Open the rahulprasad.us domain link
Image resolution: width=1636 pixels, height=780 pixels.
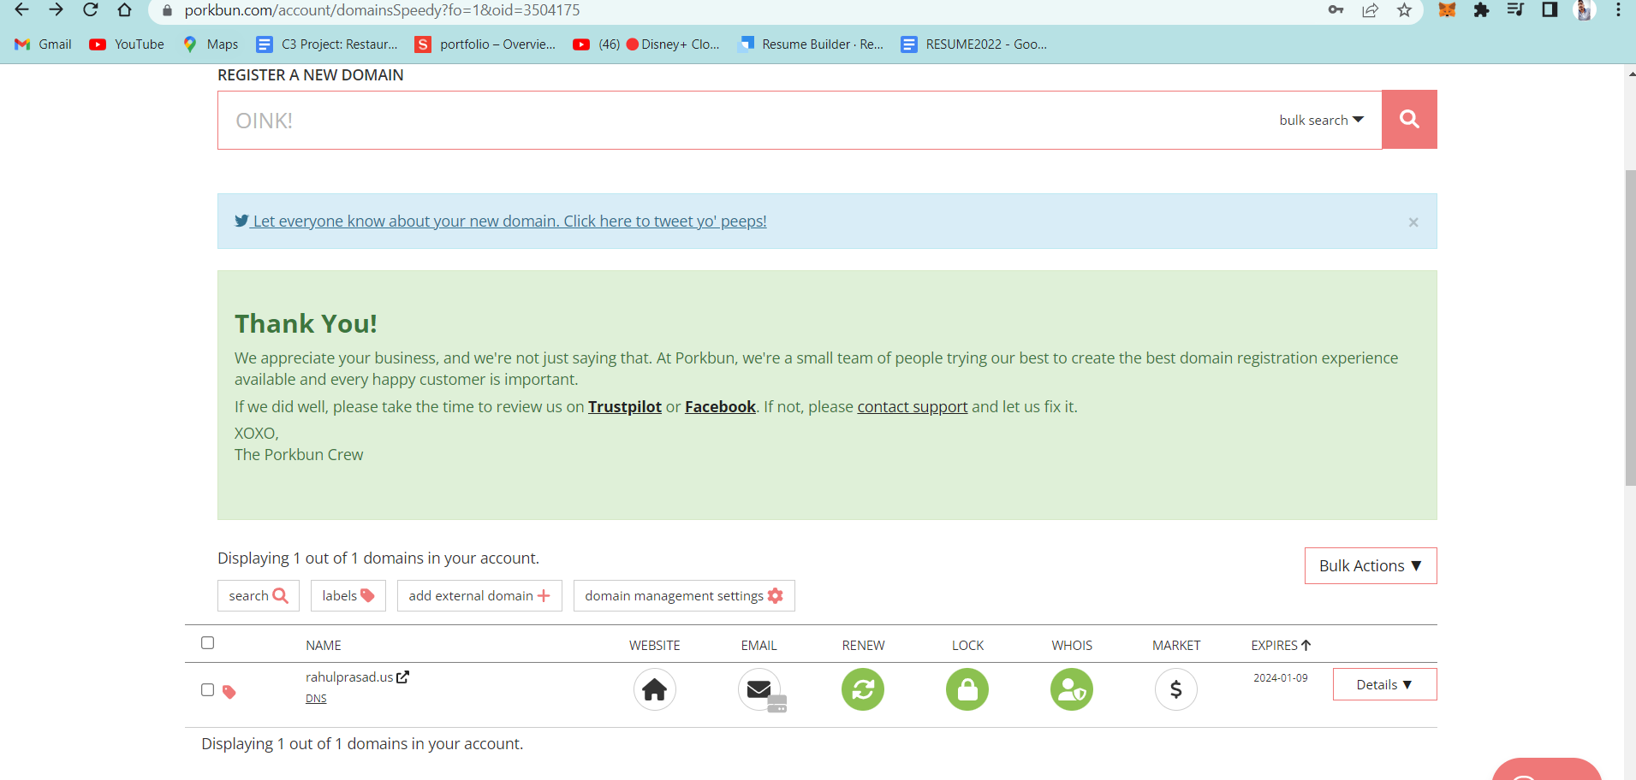(357, 677)
